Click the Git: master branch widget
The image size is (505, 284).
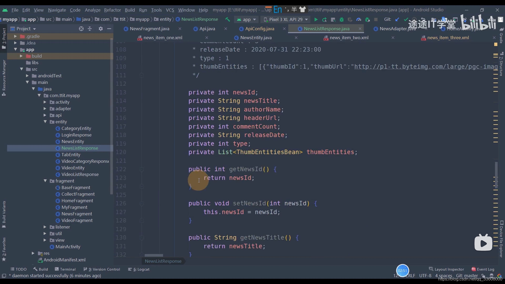[467, 276]
